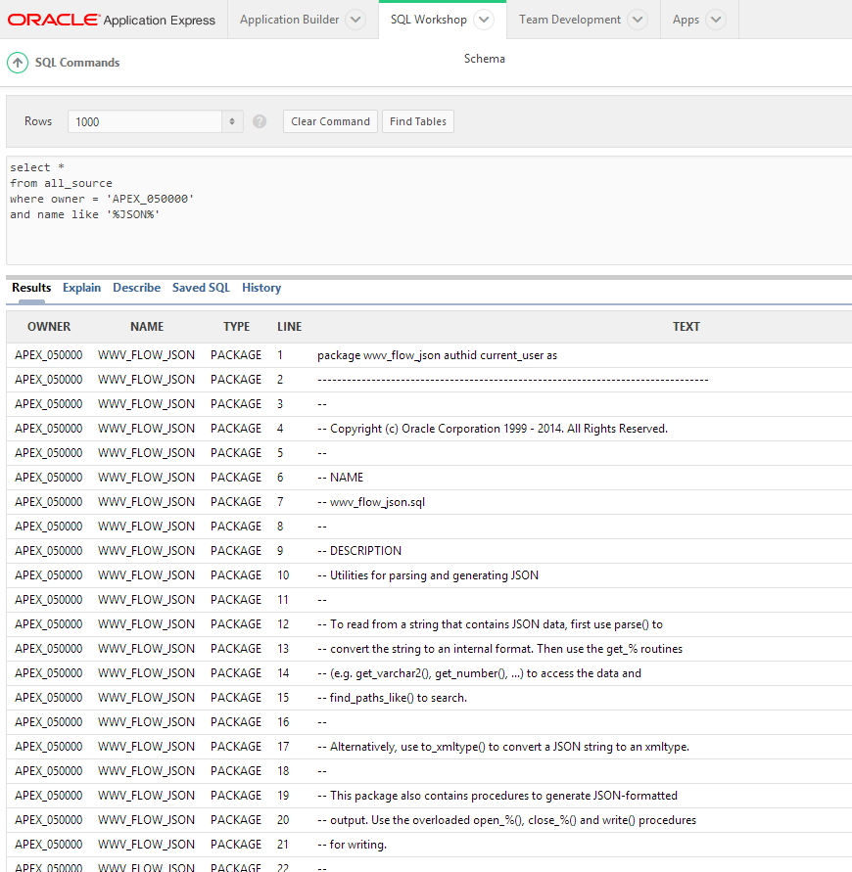Click the dashed separator text on line 2
The image size is (852, 872).
pos(512,380)
